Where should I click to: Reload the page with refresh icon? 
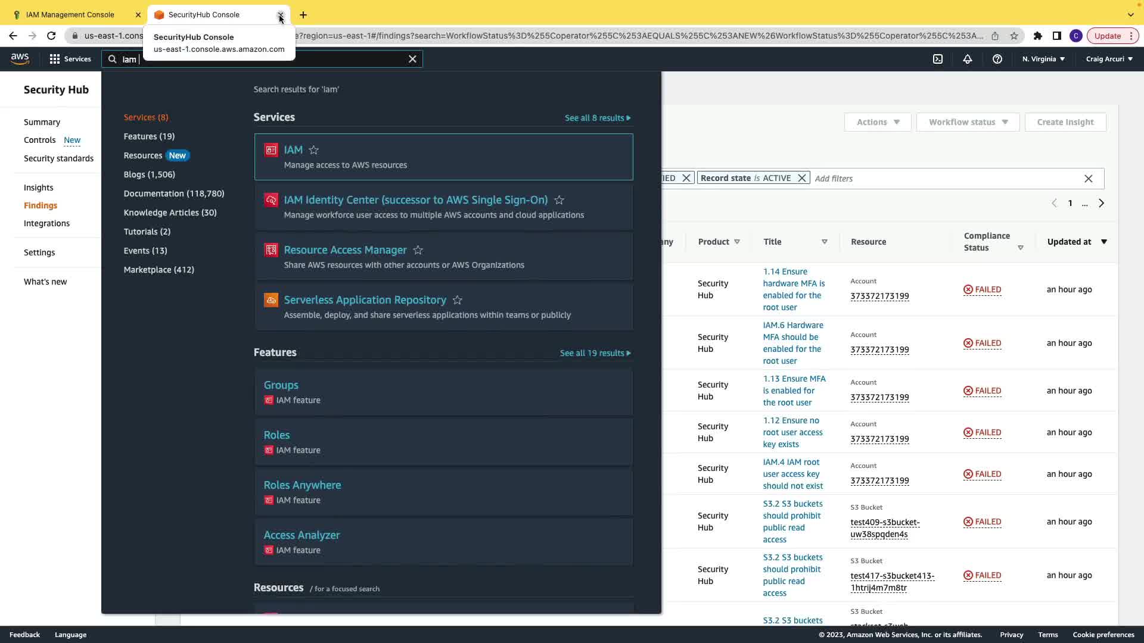(51, 36)
